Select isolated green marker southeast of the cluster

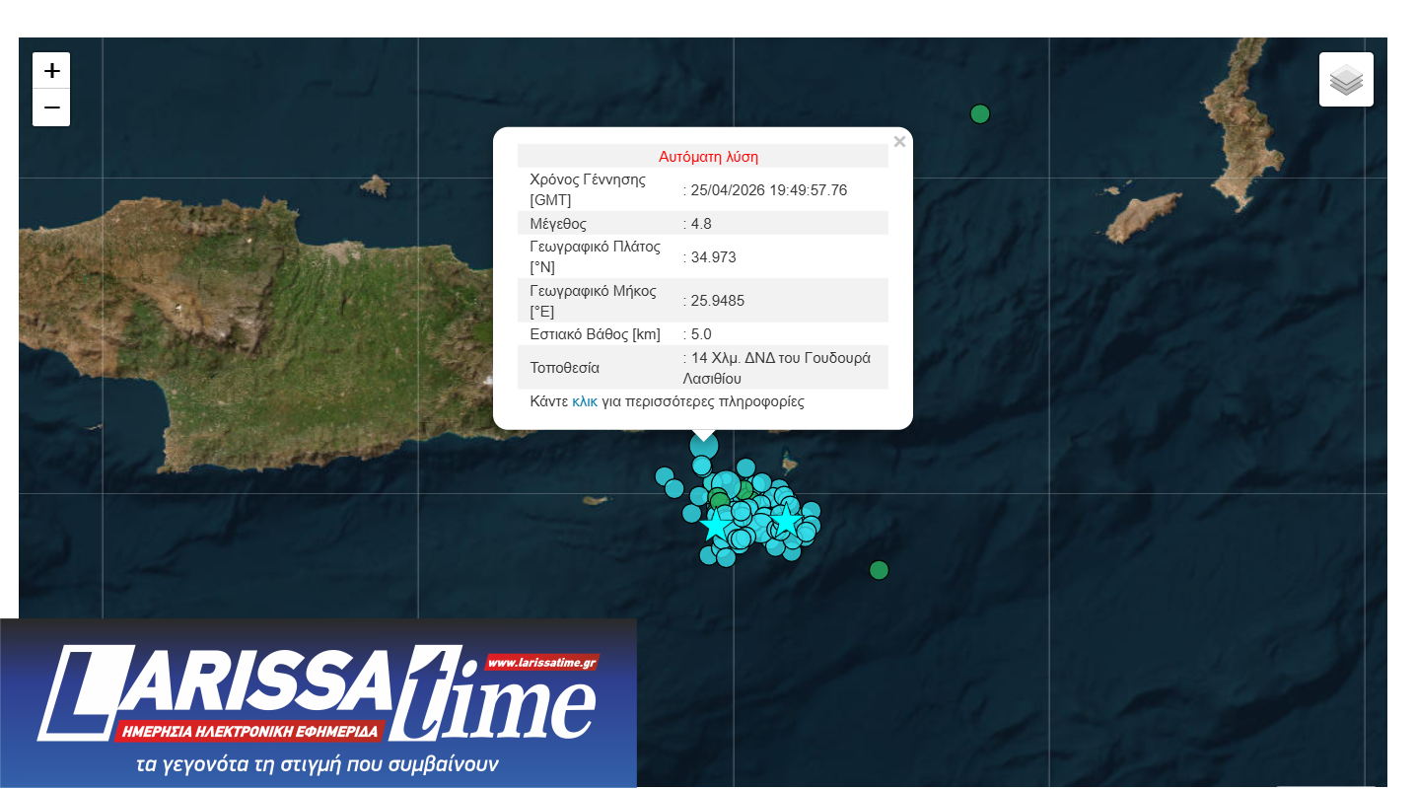(x=879, y=570)
